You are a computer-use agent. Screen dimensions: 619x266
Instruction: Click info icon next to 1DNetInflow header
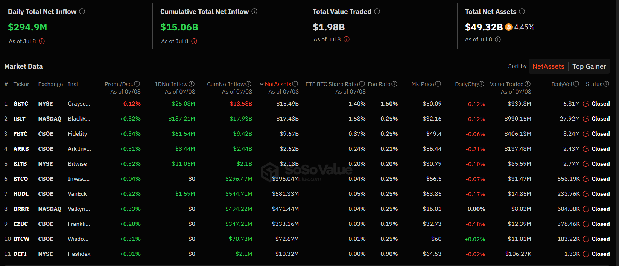click(192, 84)
